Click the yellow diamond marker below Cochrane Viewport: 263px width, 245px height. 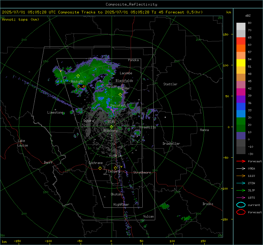[x=100, y=168]
